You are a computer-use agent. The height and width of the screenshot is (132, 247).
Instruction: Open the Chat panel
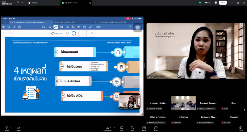[x=122, y=129]
